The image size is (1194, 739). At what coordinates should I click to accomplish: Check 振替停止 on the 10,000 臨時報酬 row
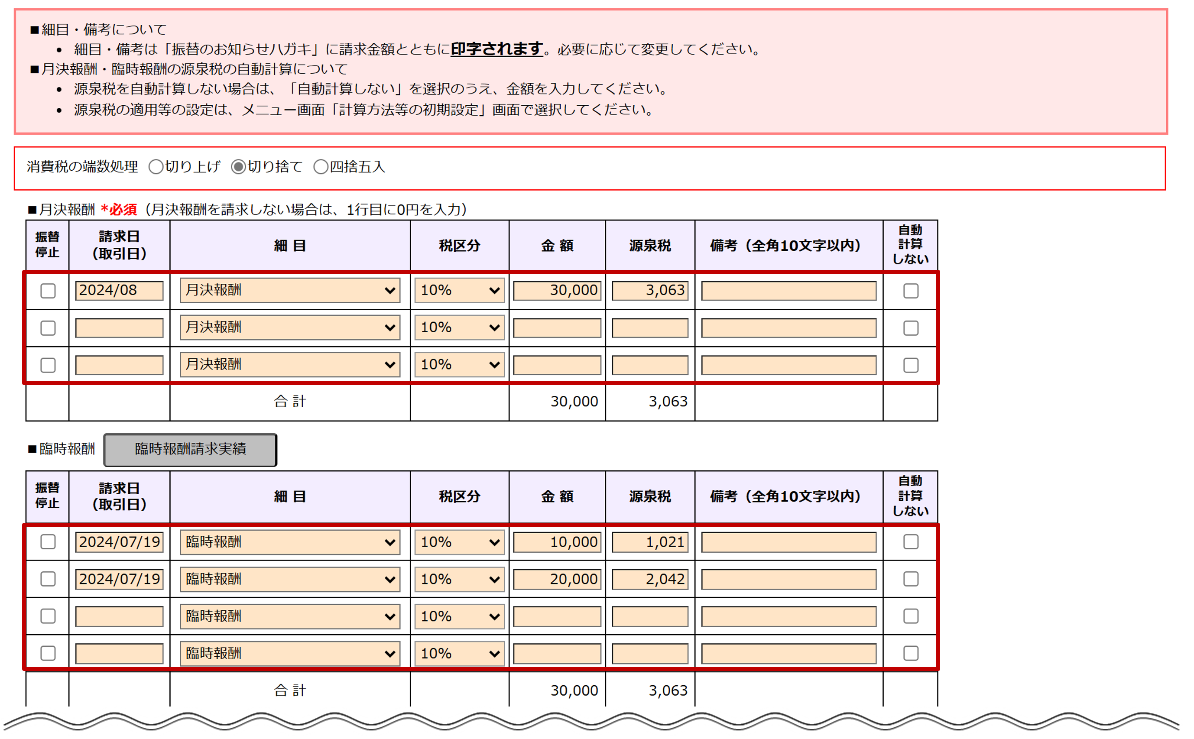tap(48, 541)
